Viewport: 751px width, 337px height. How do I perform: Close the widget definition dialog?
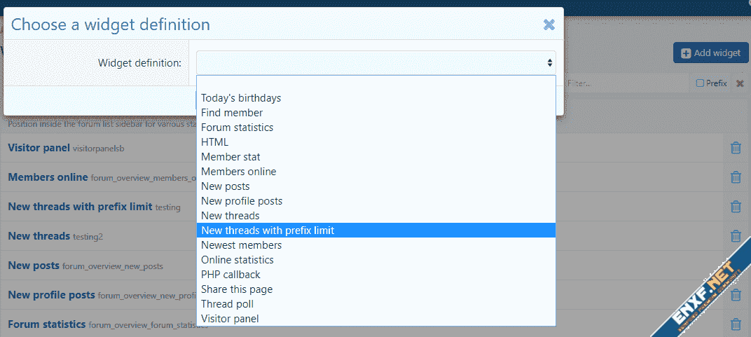pos(549,25)
